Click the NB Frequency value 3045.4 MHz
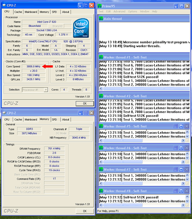 (79, 138)
